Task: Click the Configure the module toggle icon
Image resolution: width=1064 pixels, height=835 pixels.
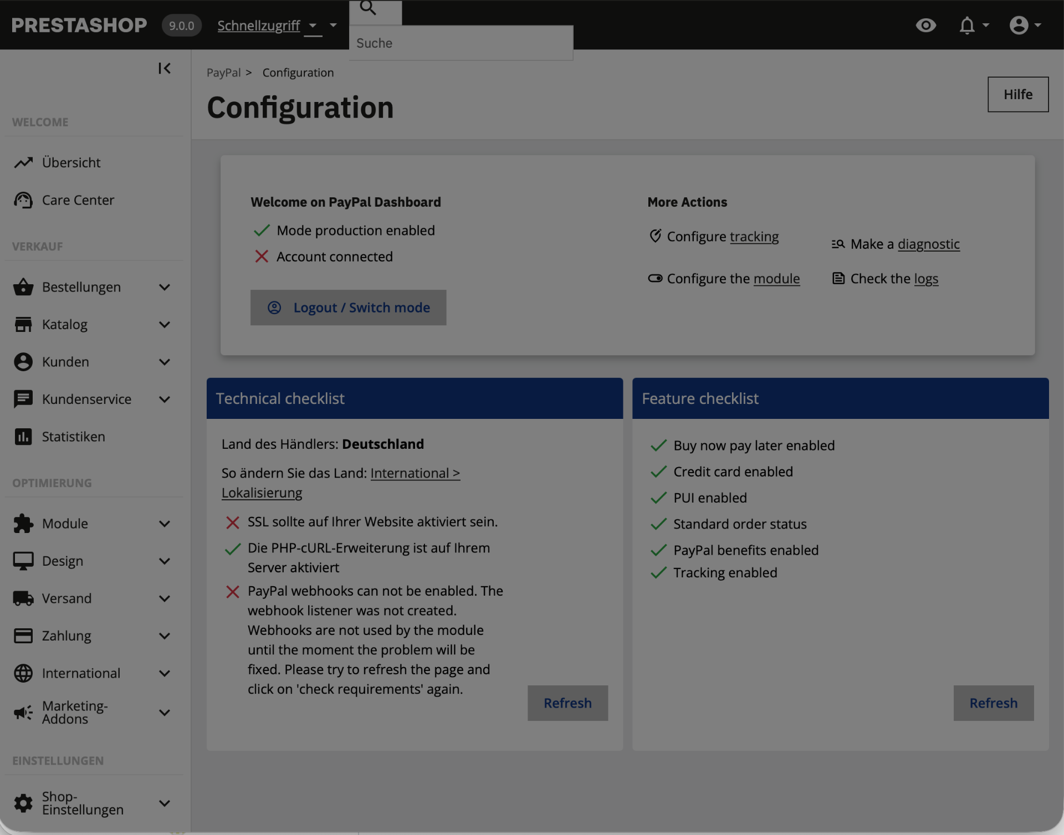Action: [x=655, y=278]
